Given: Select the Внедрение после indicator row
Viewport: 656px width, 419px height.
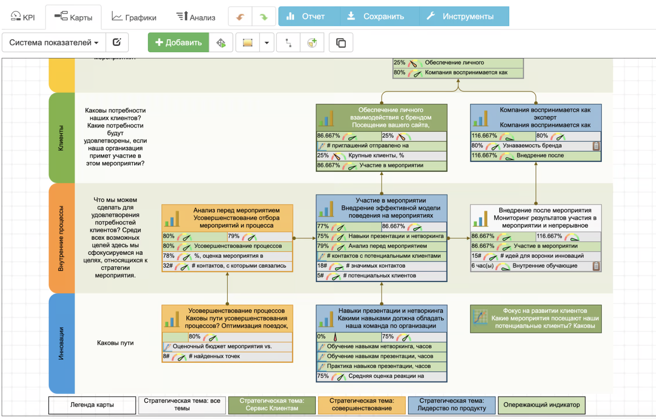Looking at the screenshot, I should (x=536, y=156).
